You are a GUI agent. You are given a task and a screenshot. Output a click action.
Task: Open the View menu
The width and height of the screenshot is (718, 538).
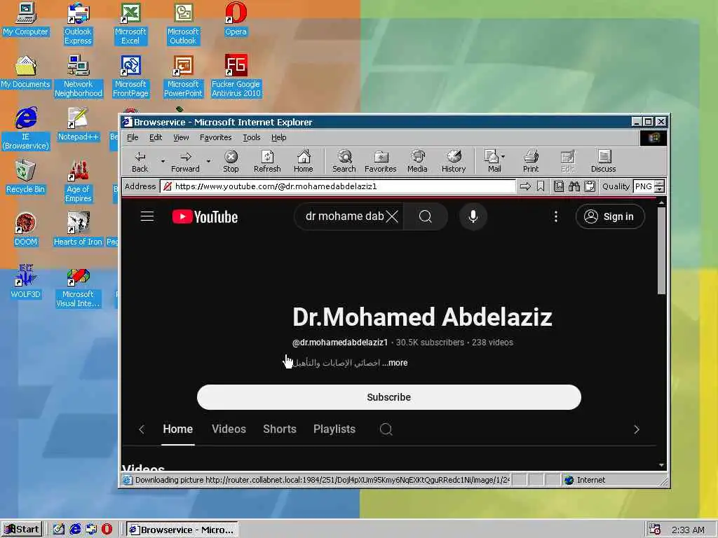point(181,137)
